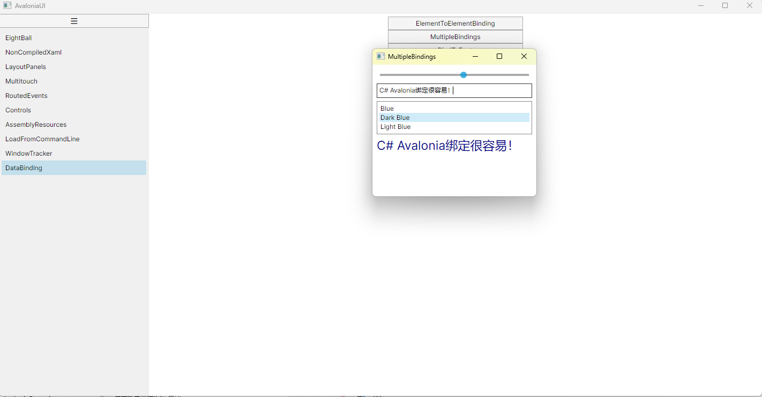Select the DataBinding sidebar item
The width and height of the screenshot is (762, 397).
74,168
